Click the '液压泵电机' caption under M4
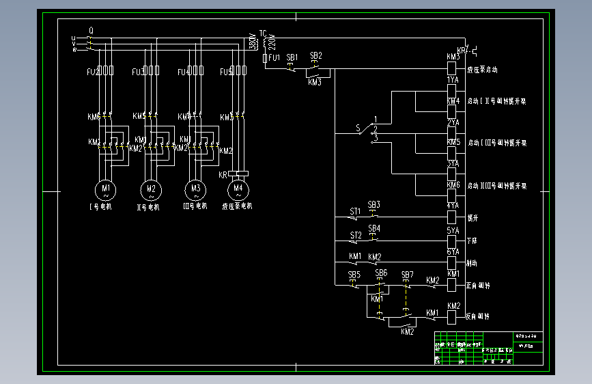 point(237,206)
